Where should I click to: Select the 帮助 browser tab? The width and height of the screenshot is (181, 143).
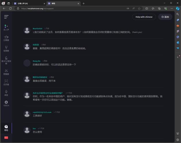(x=63, y=3)
